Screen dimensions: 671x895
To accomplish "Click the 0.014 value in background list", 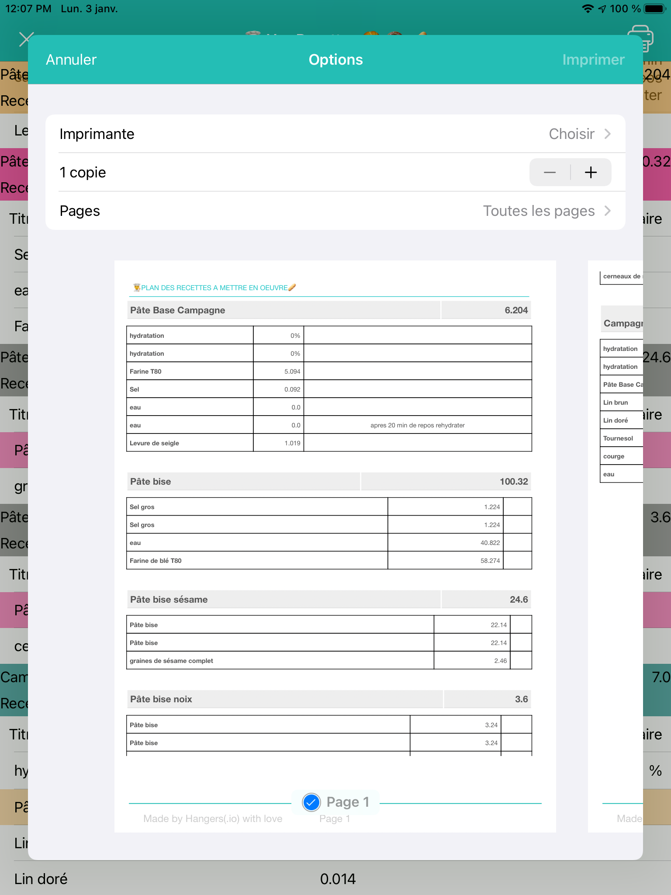I will pyautogui.click(x=338, y=879).
